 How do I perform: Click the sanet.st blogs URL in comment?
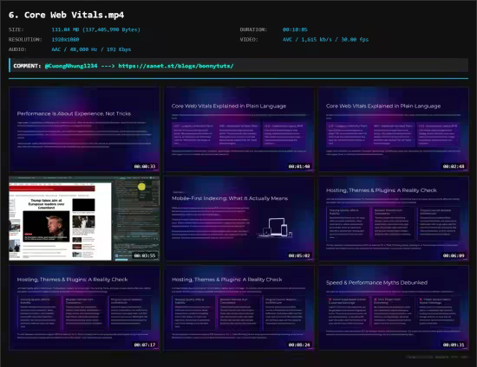point(176,66)
